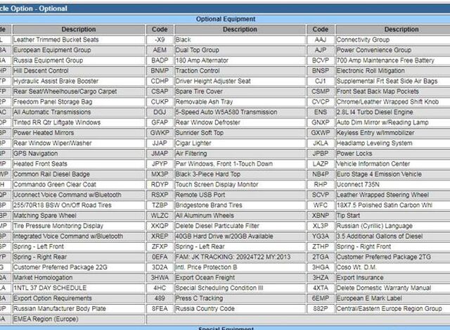The height and width of the screenshot is (330, 450).
Task: Select '2.8L I4 Turbo Diesel Engine' cell
Action: [393, 112]
